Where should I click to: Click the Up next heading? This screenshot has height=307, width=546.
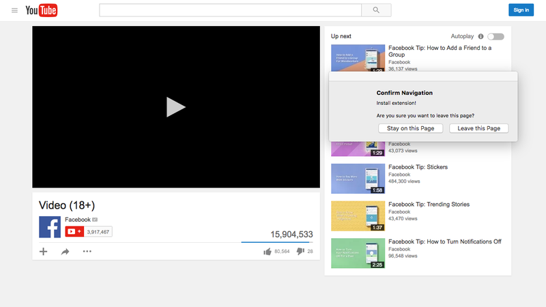point(341,36)
